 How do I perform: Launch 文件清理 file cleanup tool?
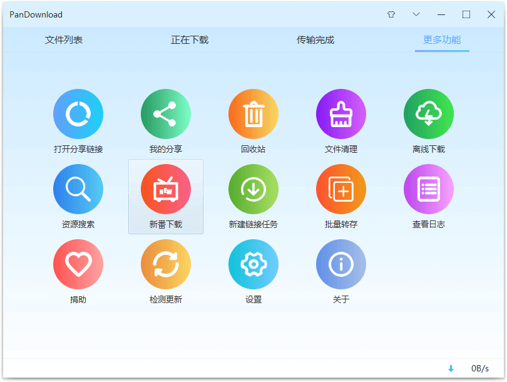point(341,114)
